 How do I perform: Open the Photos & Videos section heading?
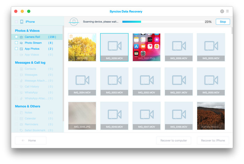pos(27,30)
